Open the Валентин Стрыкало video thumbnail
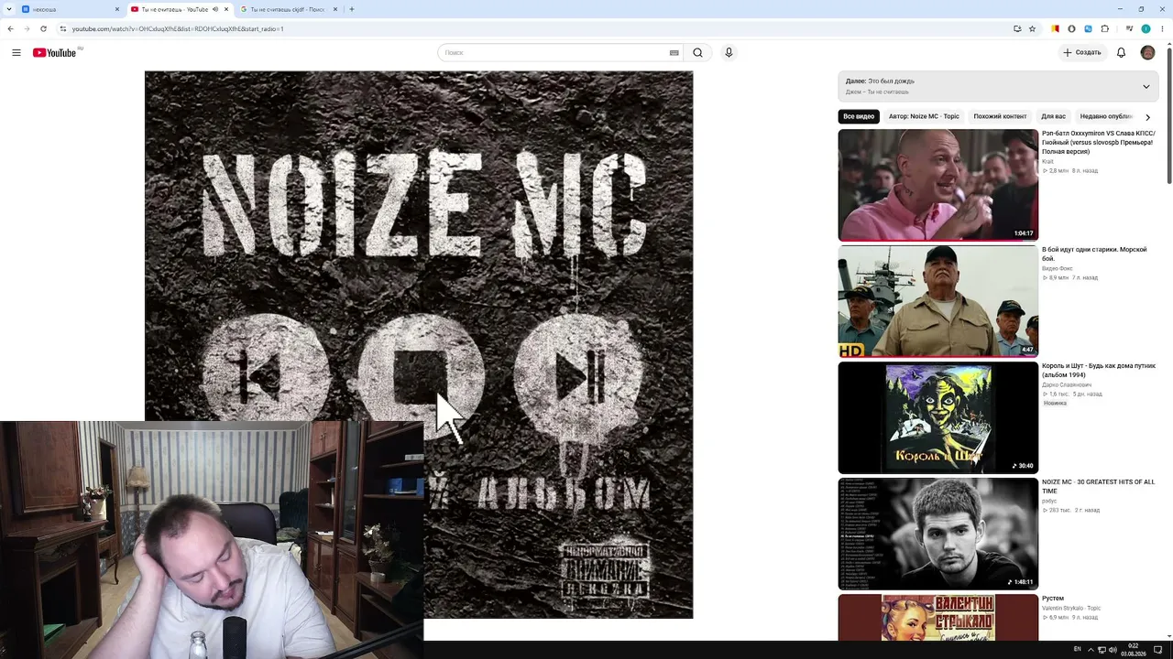The width and height of the screenshot is (1173, 659). [x=938, y=618]
